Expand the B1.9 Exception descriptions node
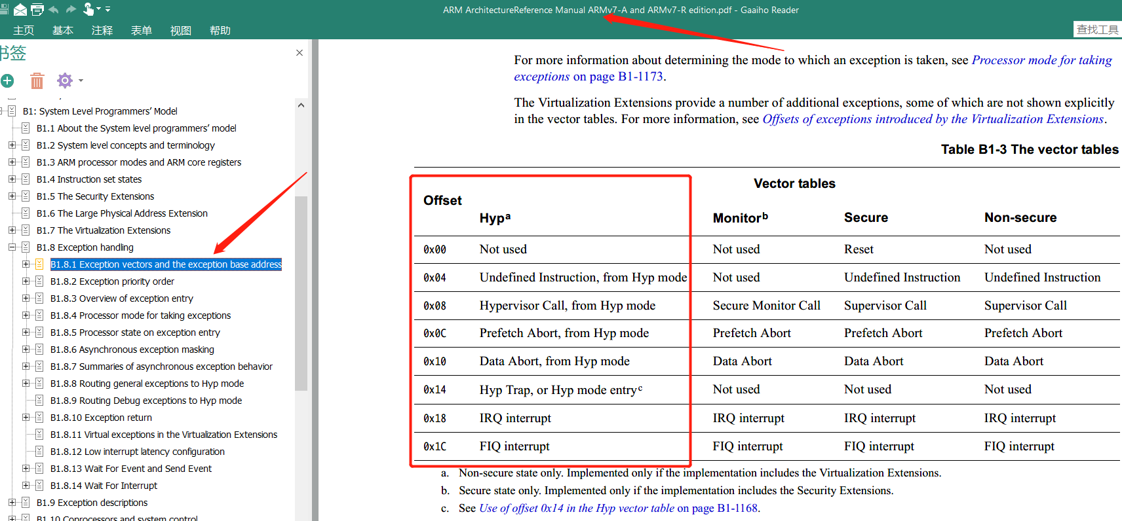The height and width of the screenshot is (521, 1122). [x=12, y=503]
